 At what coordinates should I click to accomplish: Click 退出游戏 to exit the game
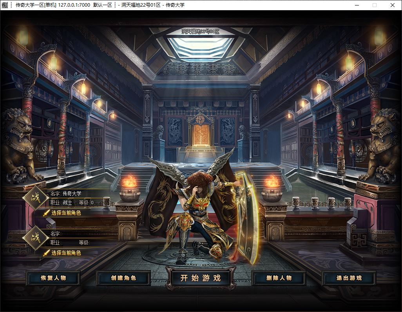349,278
